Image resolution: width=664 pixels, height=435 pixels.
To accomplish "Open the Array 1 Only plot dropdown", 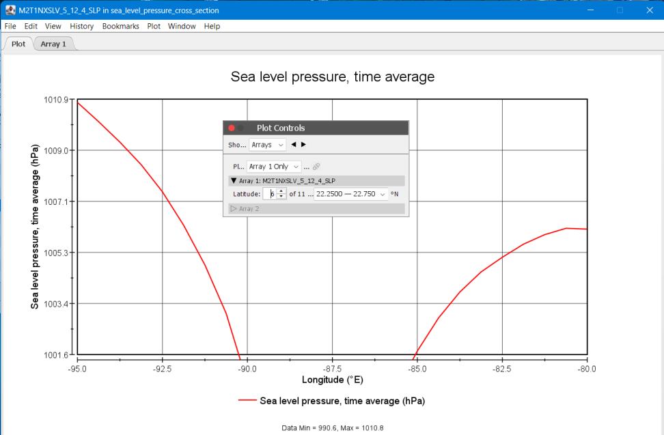I will pyautogui.click(x=274, y=167).
